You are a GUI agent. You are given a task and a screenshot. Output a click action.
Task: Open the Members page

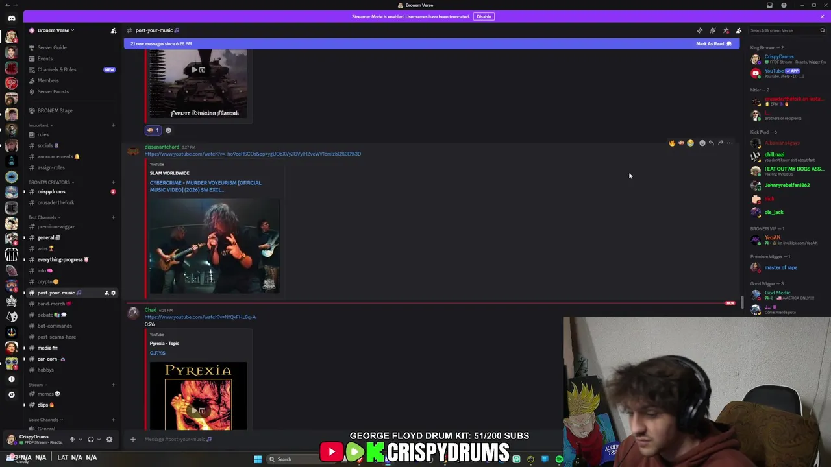pos(48,80)
